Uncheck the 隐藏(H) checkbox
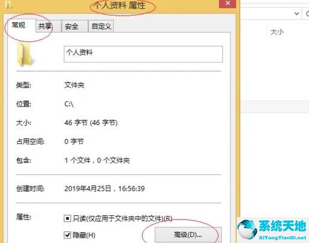This screenshot has height=243, width=309. 67,235
